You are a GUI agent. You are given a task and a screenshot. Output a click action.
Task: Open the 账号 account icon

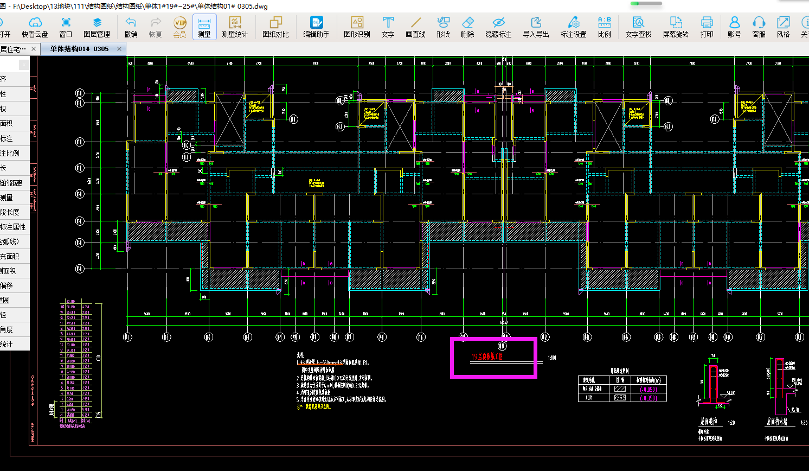tap(734, 27)
